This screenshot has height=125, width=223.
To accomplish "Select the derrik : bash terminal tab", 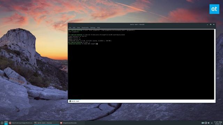I will pyautogui.click(x=74, y=101).
